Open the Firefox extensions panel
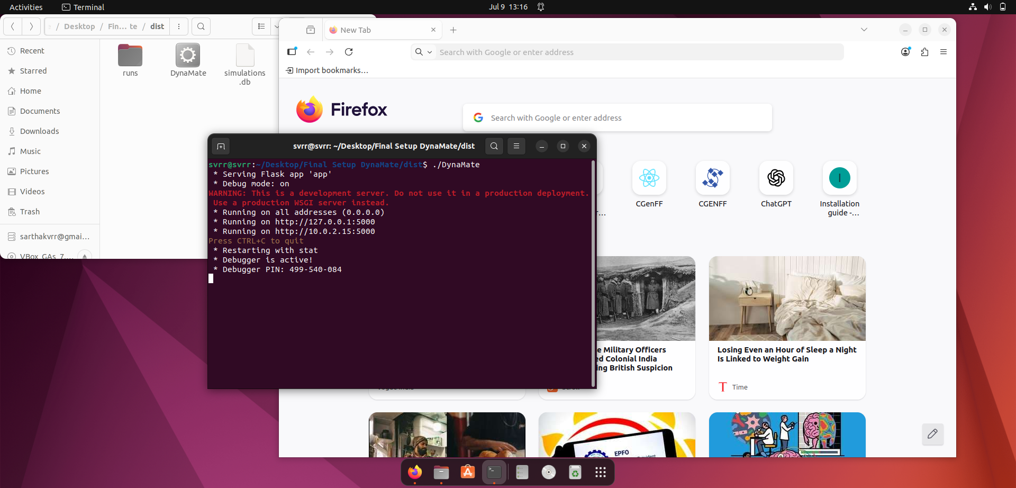 [x=924, y=52]
